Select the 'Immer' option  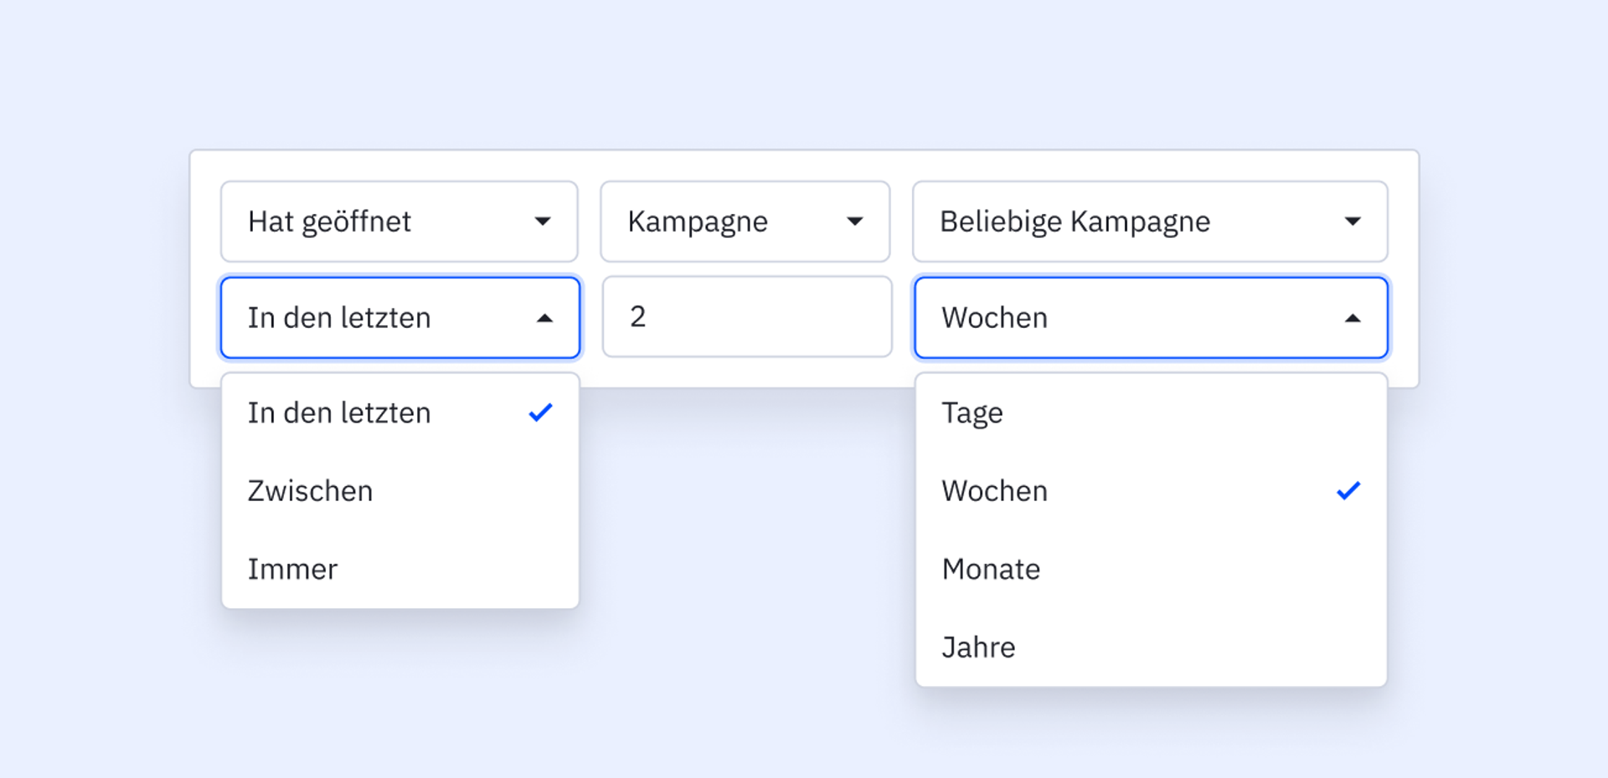293,569
